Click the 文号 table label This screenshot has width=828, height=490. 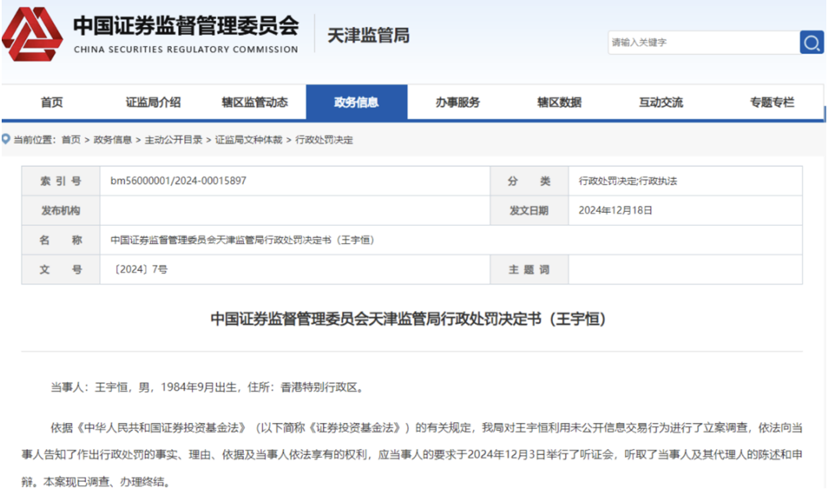61,270
